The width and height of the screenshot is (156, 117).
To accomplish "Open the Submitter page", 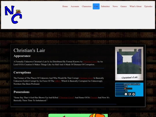I will pyautogui.click(x=105, y=6).
